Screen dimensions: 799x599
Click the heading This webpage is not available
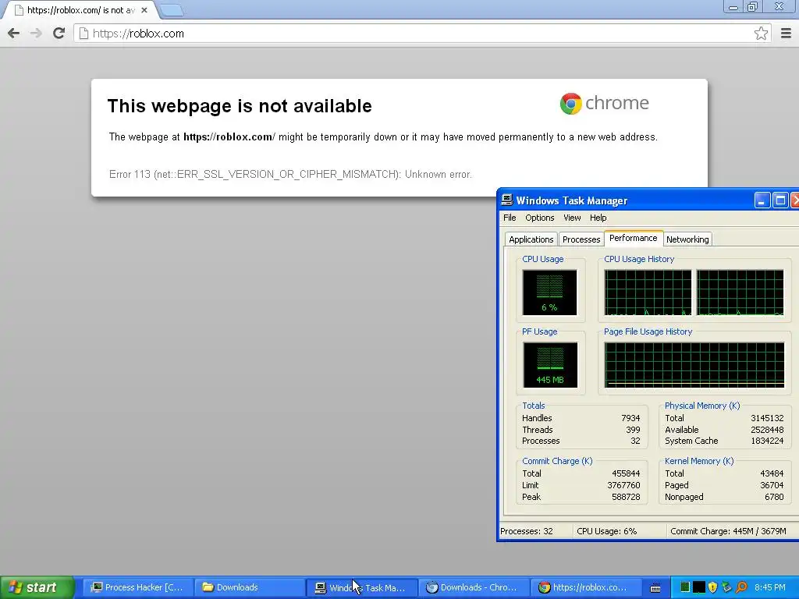240,106
